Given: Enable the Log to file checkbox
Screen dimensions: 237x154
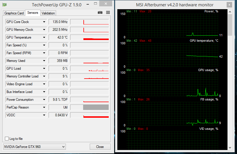Looking at the screenshot, I should tap(7, 138).
